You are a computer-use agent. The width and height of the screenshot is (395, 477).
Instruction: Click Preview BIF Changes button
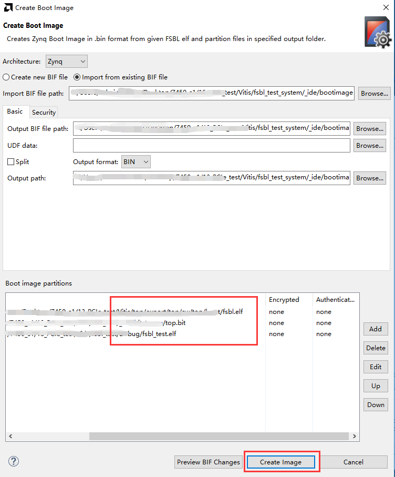209,462
